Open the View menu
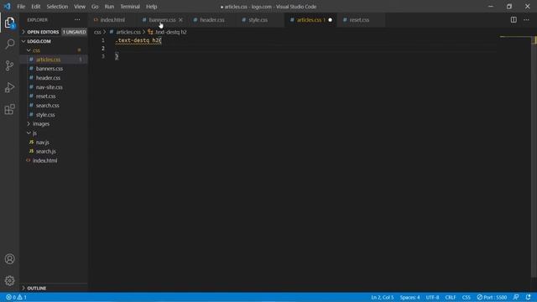 click(80, 7)
